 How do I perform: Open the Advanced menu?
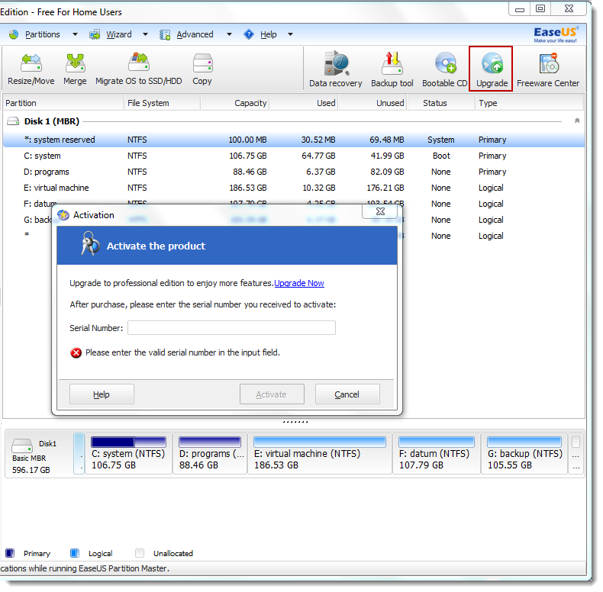tap(195, 34)
